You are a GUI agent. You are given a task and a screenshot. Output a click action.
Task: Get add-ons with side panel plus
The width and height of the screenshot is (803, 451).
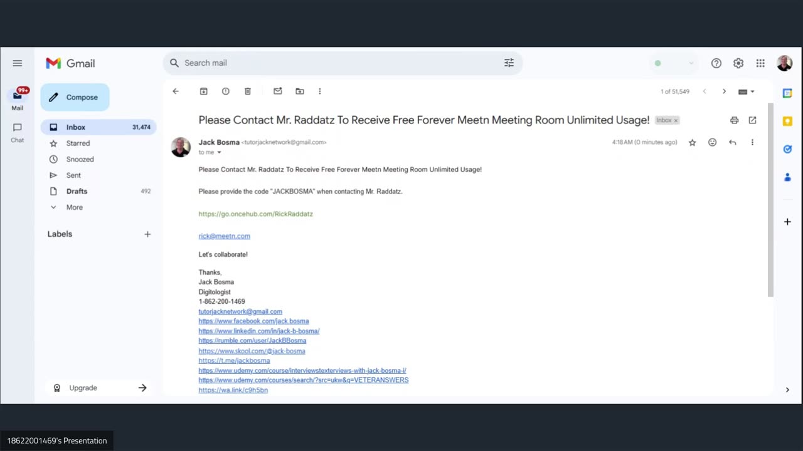[787, 222]
